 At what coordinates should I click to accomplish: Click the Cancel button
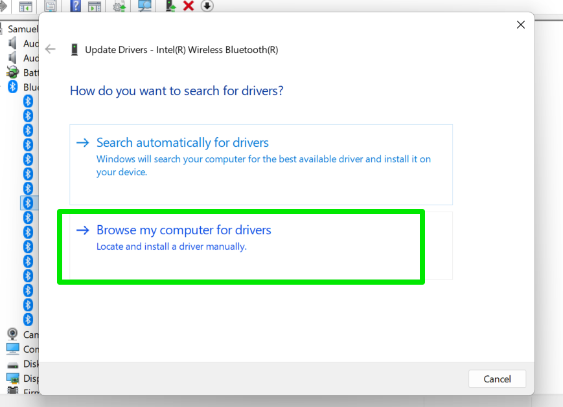(x=497, y=379)
